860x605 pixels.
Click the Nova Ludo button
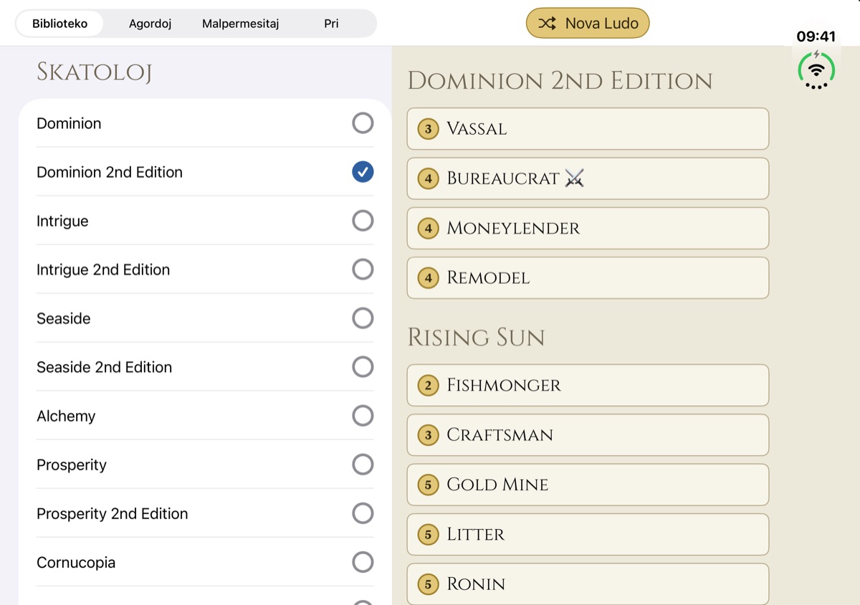point(588,23)
